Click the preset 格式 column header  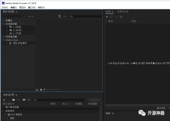tap(53, 104)
